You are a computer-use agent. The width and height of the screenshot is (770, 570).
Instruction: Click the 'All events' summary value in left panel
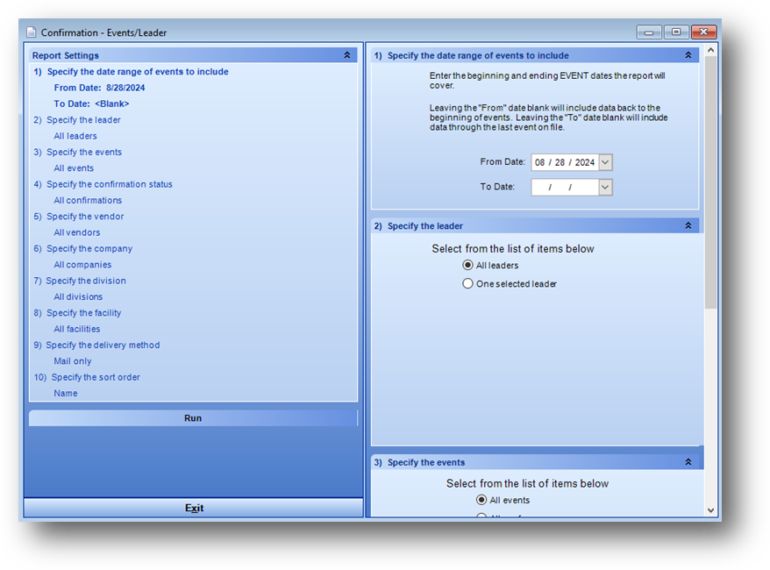[74, 167]
